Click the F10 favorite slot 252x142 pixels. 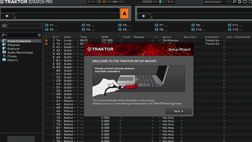click(x=199, y=30)
